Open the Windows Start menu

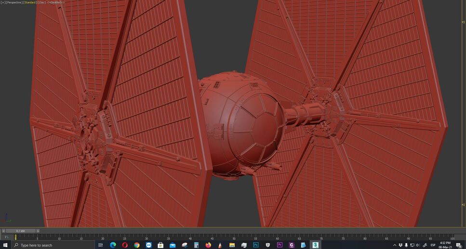pyautogui.click(x=5, y=245)
